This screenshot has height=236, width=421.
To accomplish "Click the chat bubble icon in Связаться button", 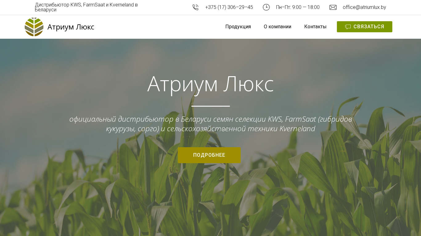I will 348,27.
